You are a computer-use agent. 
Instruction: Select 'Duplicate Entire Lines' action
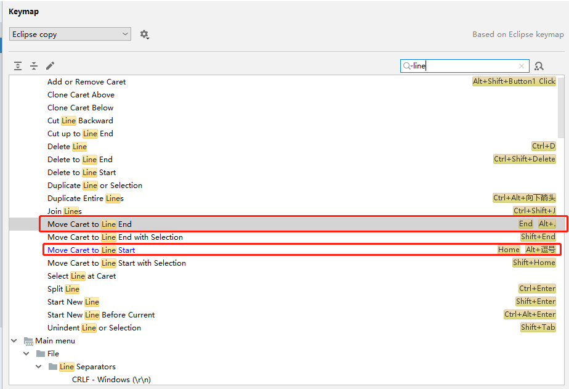86,199
